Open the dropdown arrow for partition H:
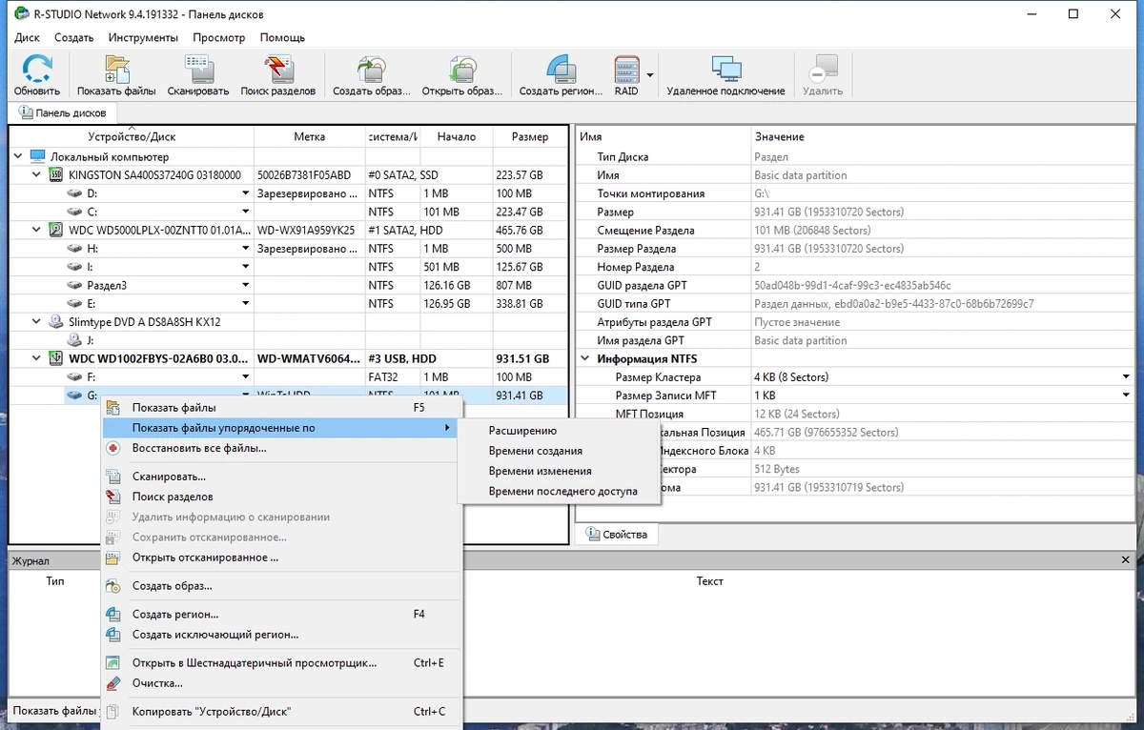The image size is (1144, 730). click(x=246, y=249)
